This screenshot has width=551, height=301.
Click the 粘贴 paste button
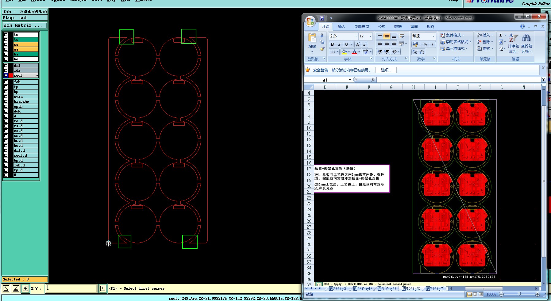[x=312, y=43]
